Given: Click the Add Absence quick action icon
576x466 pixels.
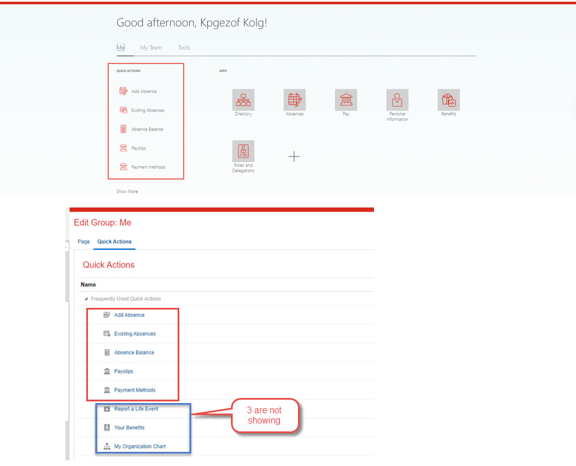Looking at the screenshot, I should click(123, 91).
